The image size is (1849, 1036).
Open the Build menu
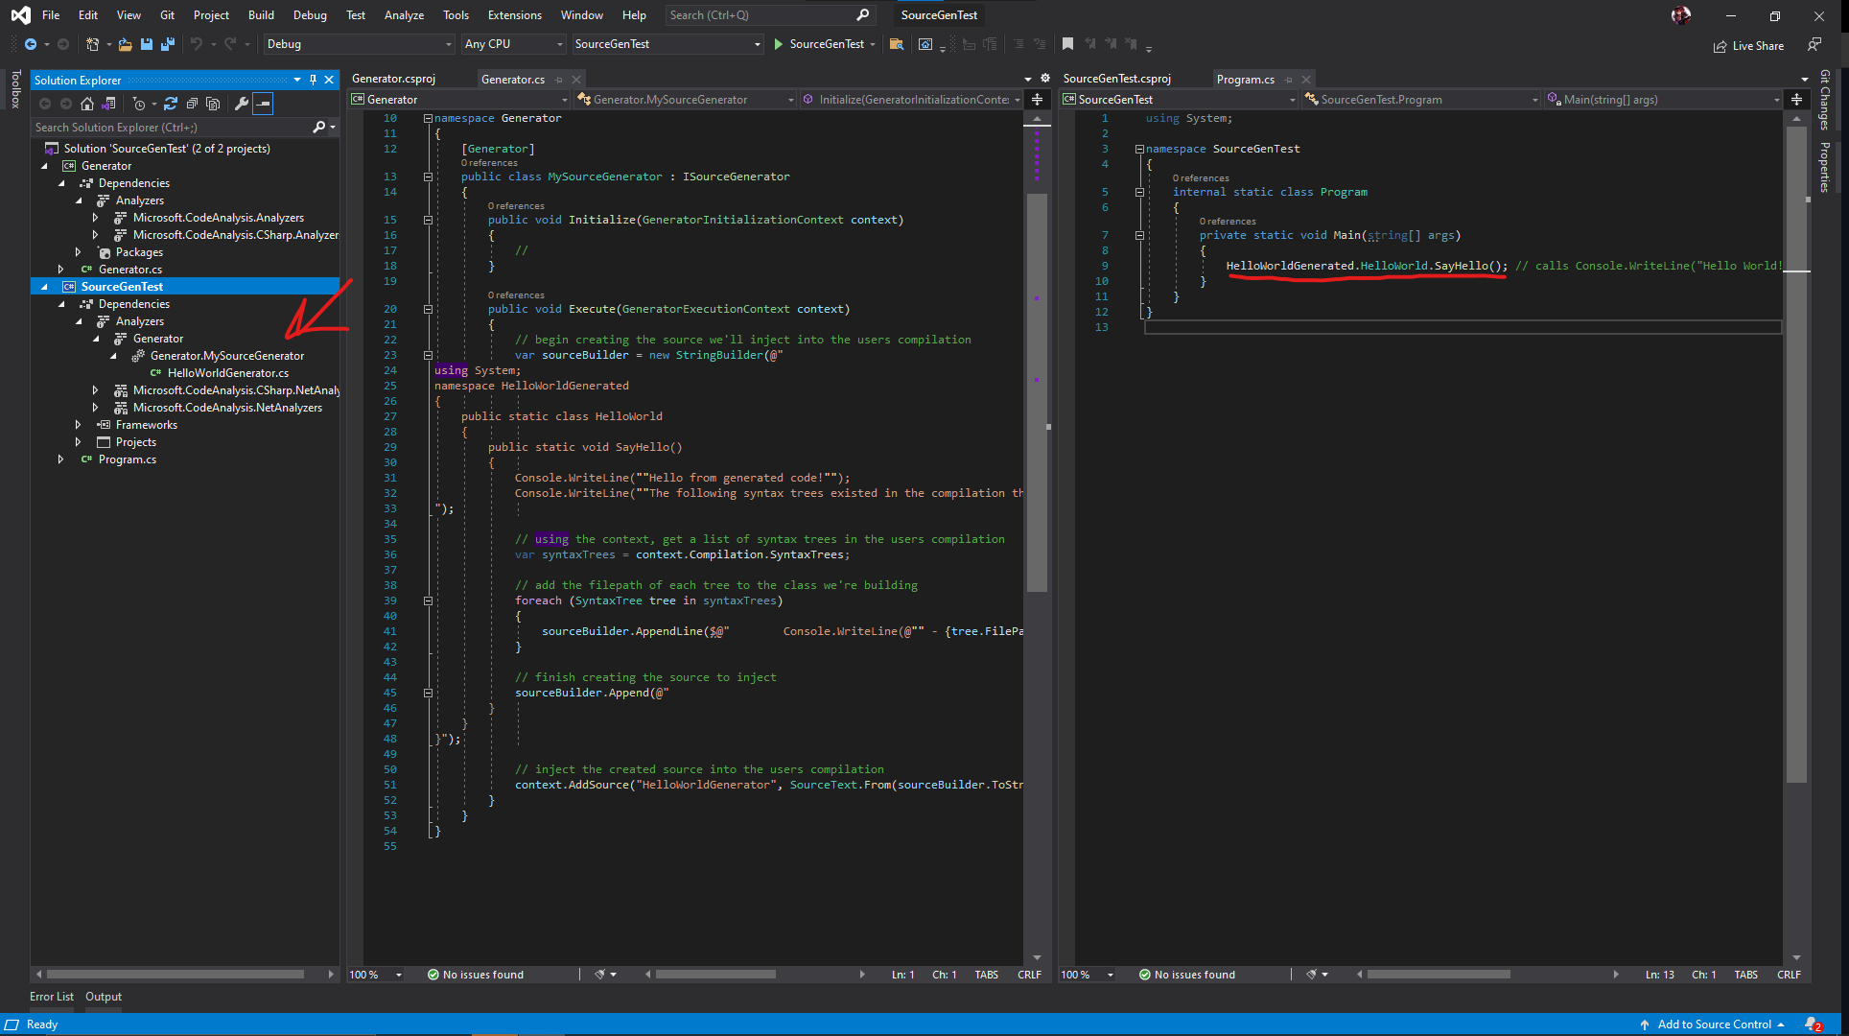pos(261,15)
